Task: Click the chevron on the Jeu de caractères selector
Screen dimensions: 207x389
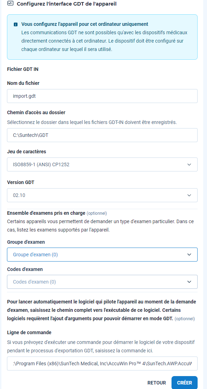Action: (x=190, y=164)
